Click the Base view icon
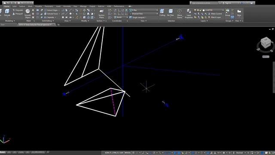Screen dimensions: 275x155 click(x=239, y=12)
